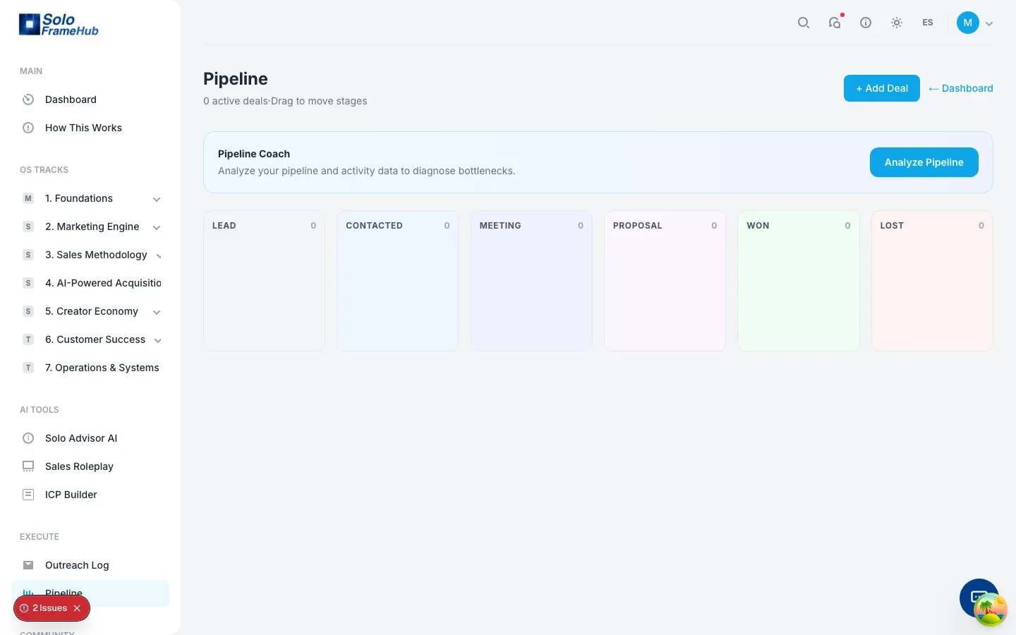Dismiss the 2 Issues badge with X
The image size is (1016, 635).
click(x=78, y=608)
